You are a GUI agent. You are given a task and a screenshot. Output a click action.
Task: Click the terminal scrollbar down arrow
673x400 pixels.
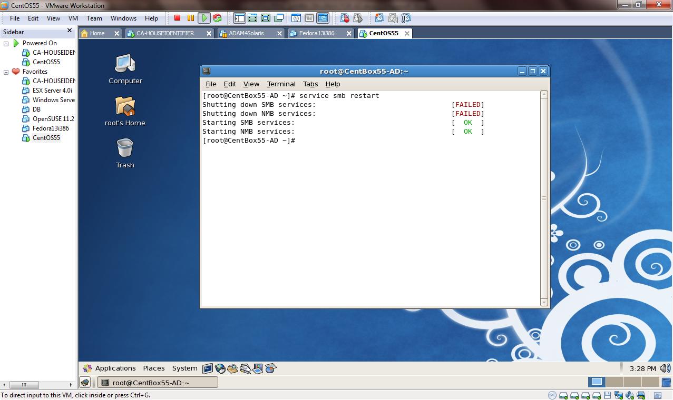tap(544, 302)
